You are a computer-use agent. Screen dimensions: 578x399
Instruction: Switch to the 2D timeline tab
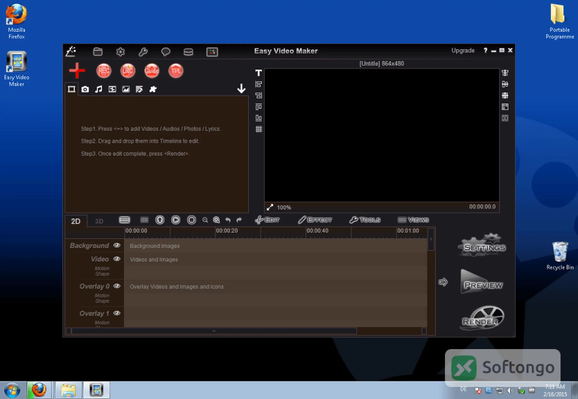76,221
